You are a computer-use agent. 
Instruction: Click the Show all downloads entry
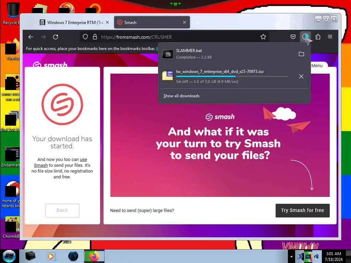tap(182, 96)
